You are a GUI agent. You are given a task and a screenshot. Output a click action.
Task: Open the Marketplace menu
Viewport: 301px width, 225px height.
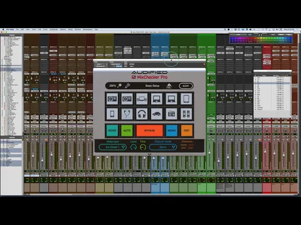click(87, 29)
